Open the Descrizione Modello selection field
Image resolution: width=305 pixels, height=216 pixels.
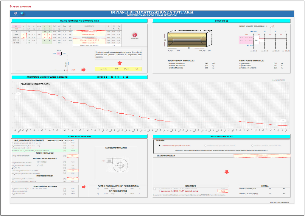262,156
